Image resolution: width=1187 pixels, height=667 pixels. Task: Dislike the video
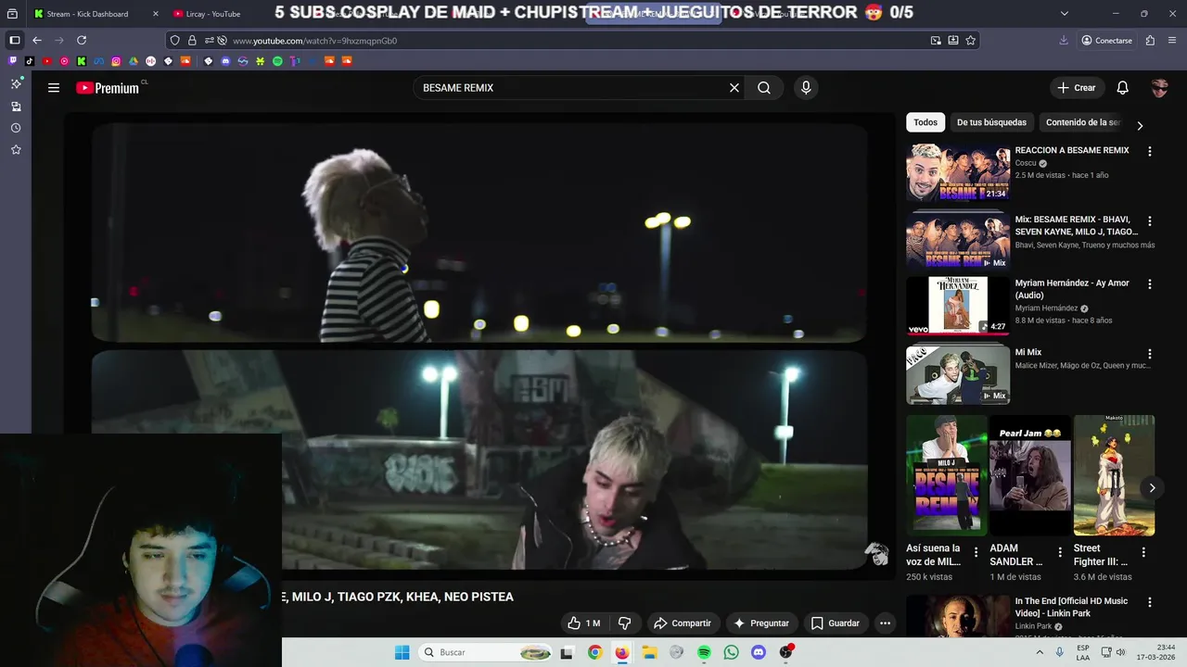pyautogui.click(x=624, y=623)
